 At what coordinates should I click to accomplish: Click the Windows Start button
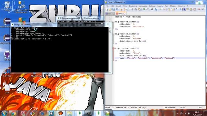tap(4, 113)
